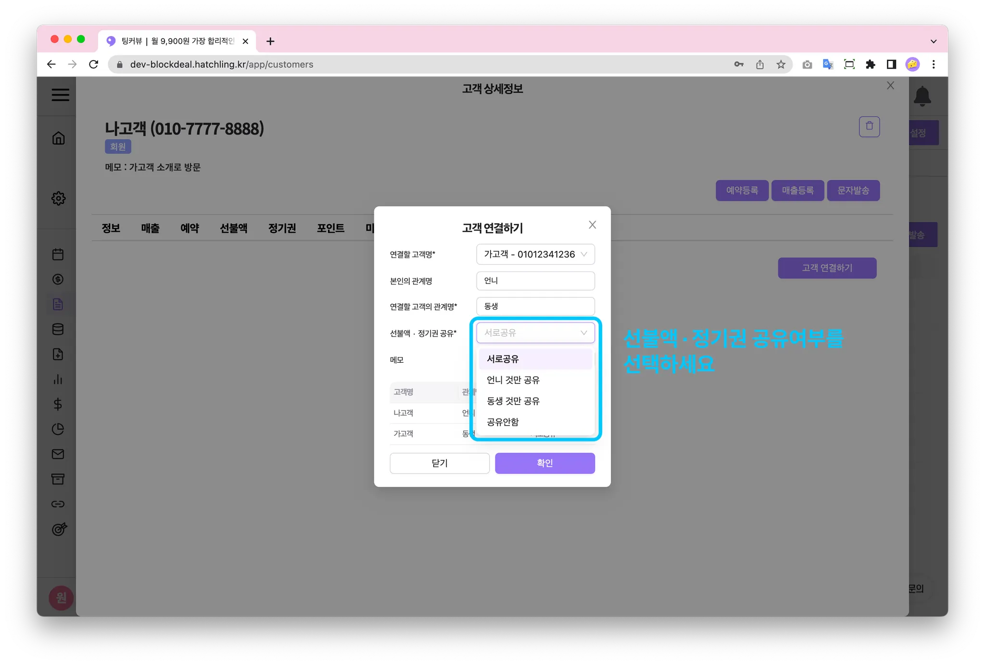Close the 고객 연결하기 dialog with X
985x665 pixels.
coord(593,225)
